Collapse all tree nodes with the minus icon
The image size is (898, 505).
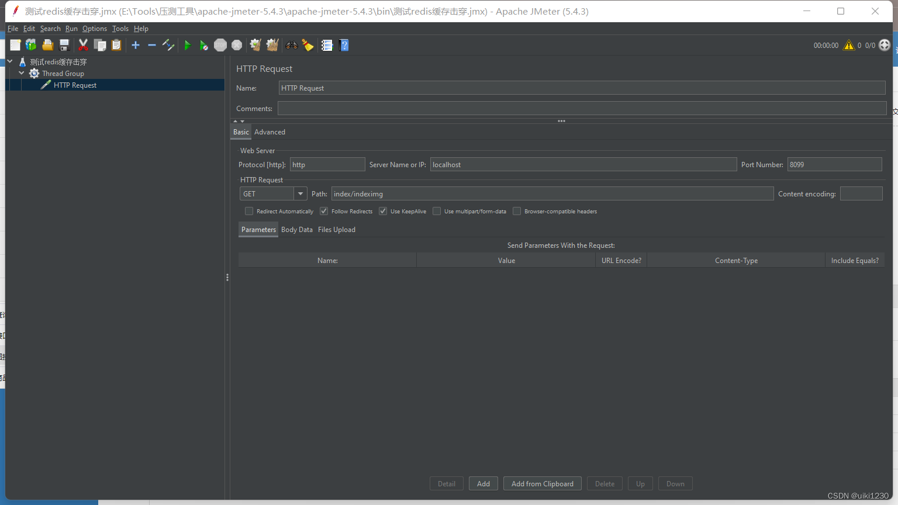coord(152,45)
